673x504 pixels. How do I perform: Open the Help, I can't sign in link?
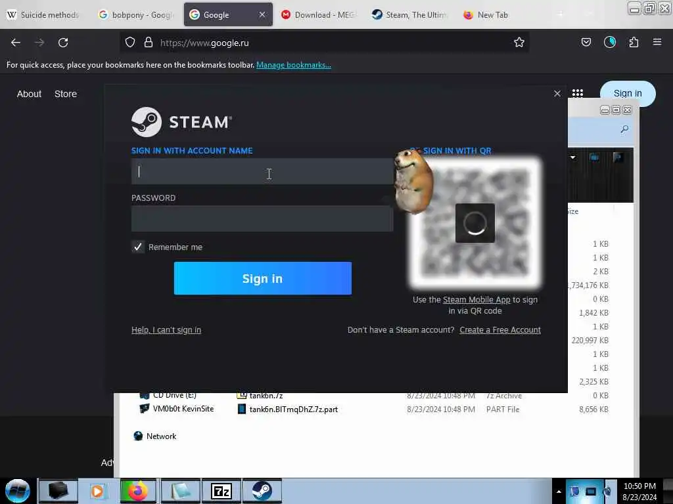pyautogui.click(x=166, y=329)
